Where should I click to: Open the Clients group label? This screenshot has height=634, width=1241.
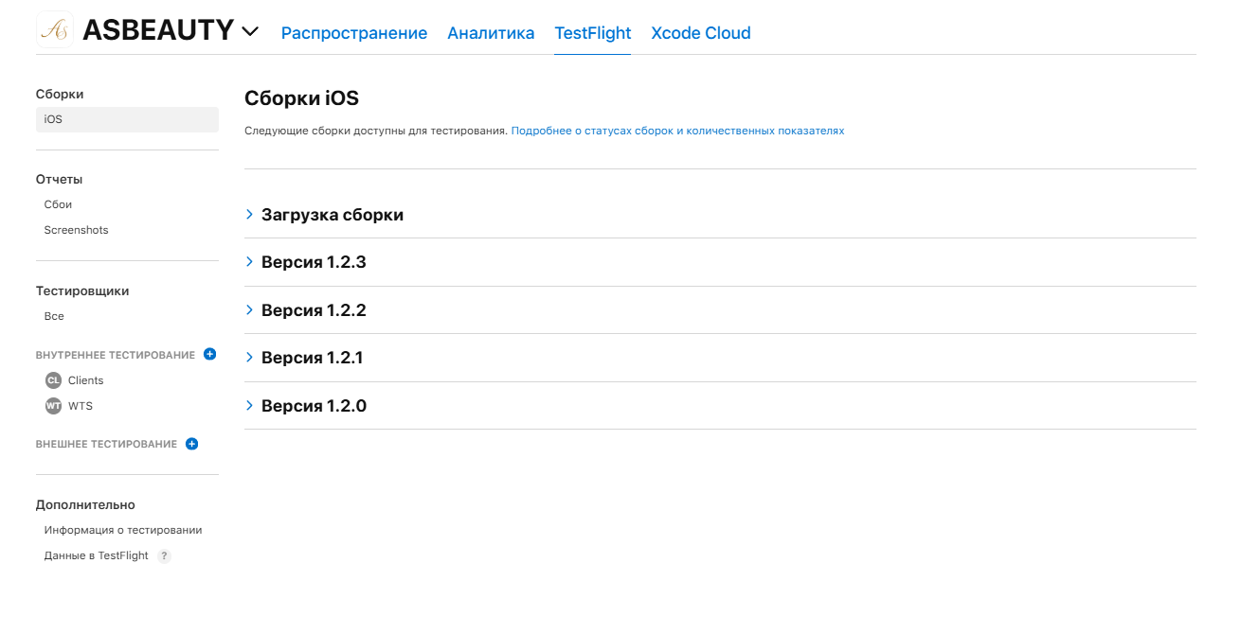pos(86,380)
